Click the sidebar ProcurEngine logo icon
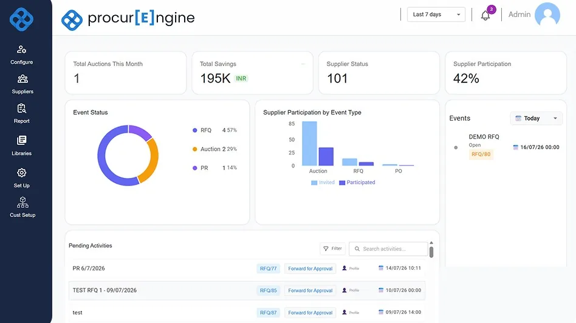The height and width of the screenshot is (323, 576). click(21, 19)
